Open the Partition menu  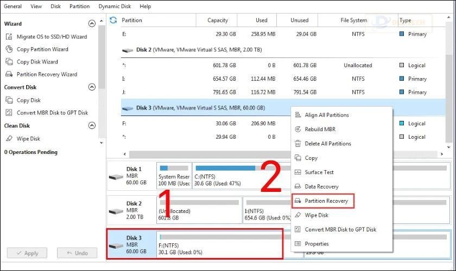click(79, 6)
